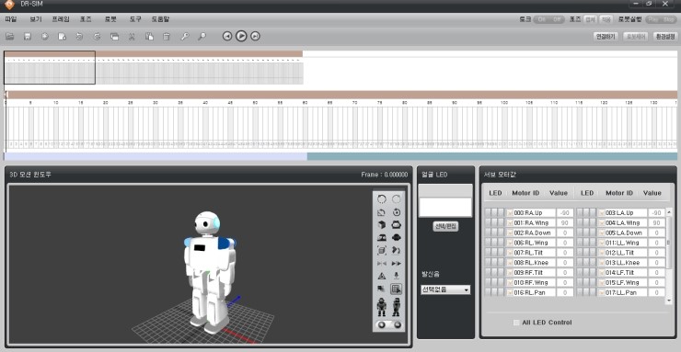Open the 프레임 menu
This screenshot has width=681, height=352.
61,19
